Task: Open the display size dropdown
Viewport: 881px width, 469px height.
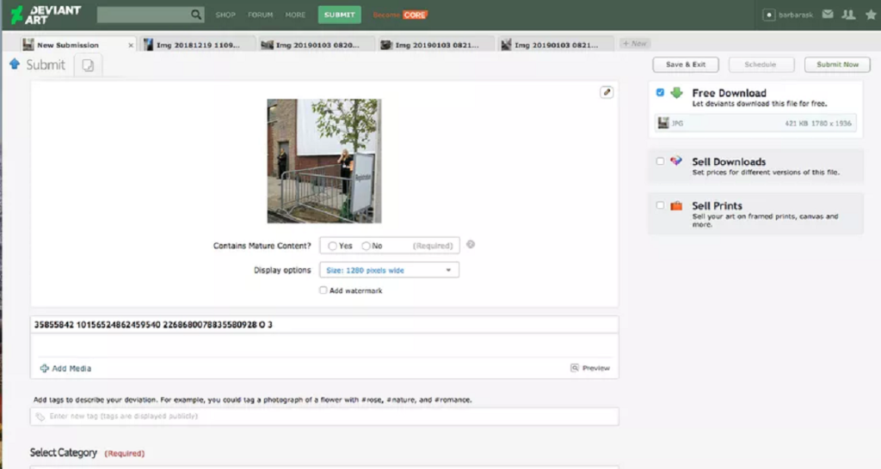Action: (389, 271)
